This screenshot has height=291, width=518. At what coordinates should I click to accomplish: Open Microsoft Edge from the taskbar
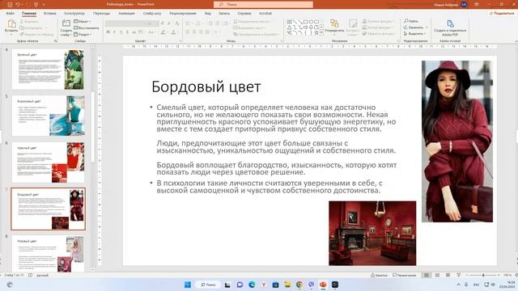252,285
